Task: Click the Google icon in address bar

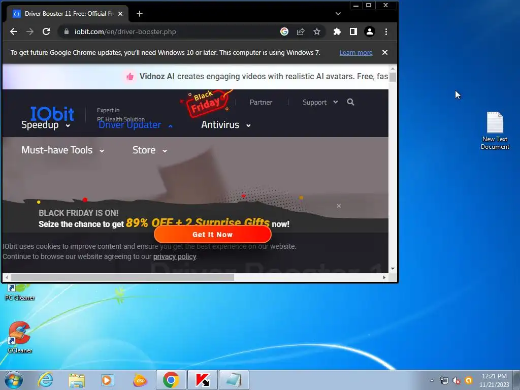Action: click(284, 31)
